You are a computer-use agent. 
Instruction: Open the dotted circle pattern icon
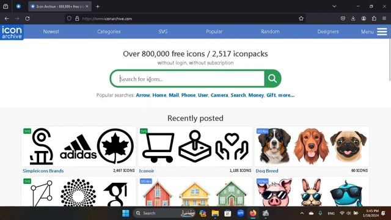tap(78, 193)
